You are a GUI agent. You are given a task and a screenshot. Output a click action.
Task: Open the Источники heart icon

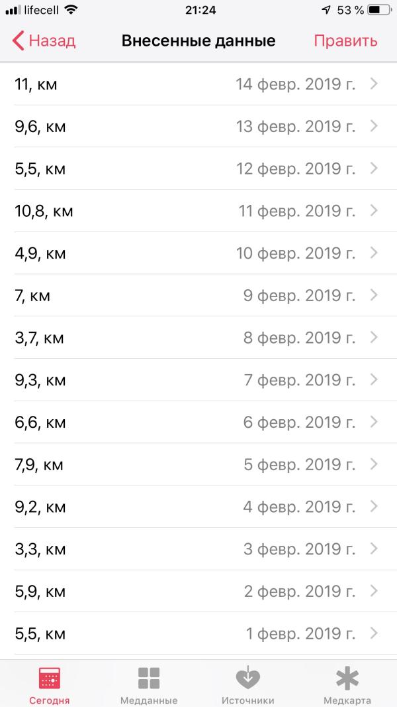[247, 678]
